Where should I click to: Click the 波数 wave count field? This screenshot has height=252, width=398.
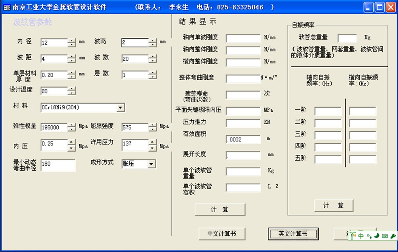point(135,59)
